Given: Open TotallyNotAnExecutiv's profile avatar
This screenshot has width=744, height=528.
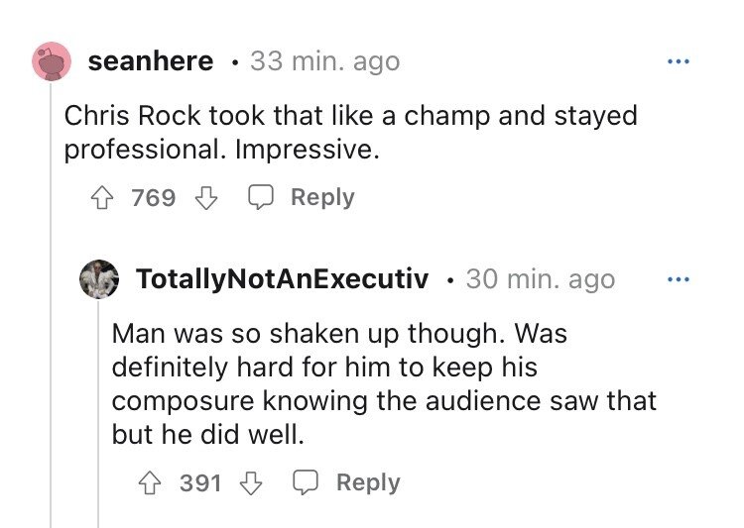Looking at the screenshot, I should (99, 279).
